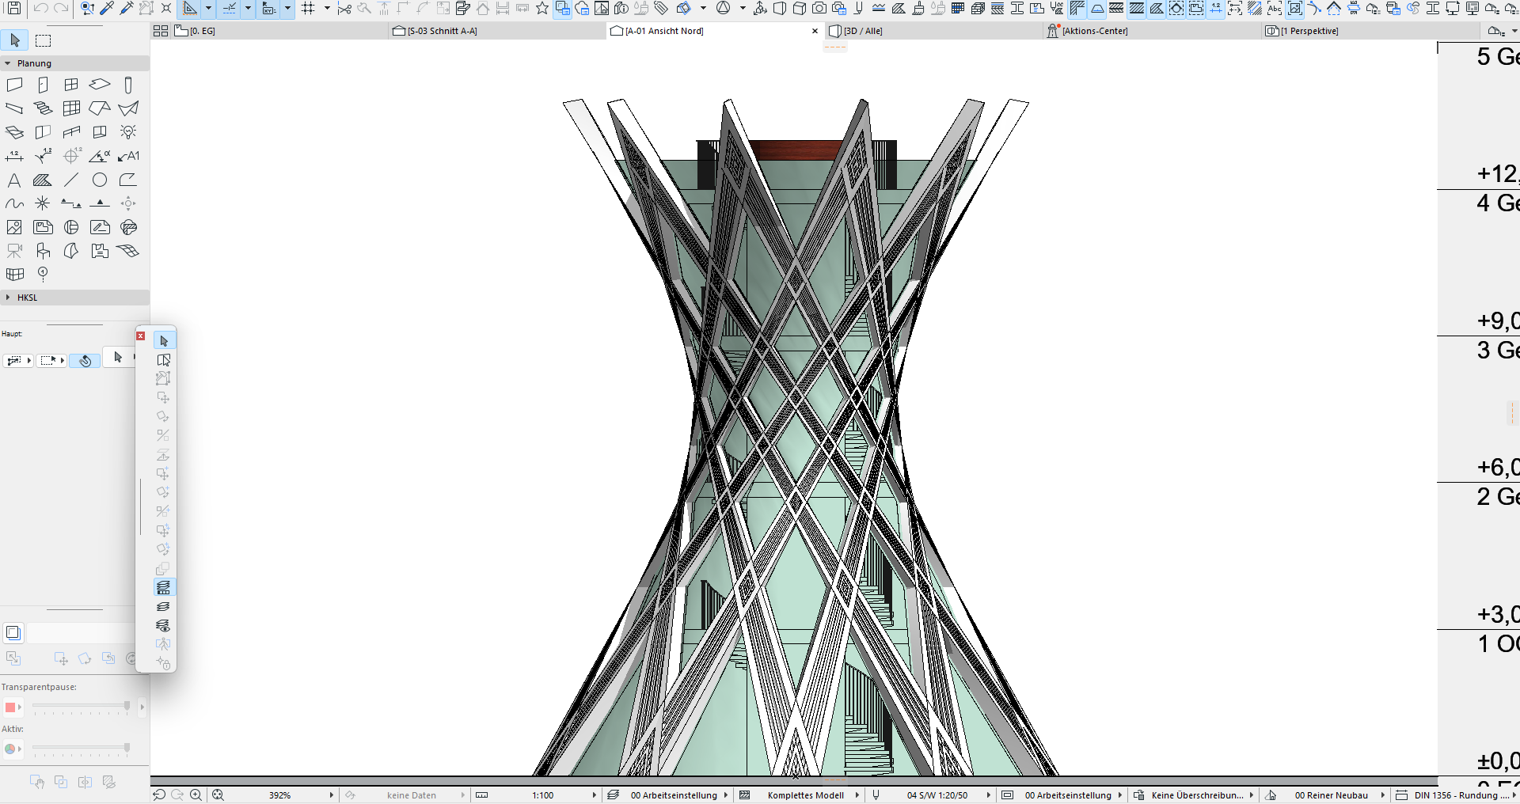Image resolution: width=1520 pixels, height=804 pixels.
Task: Select the Door tool
Action: pyautogui.click(x=43, y=85)
